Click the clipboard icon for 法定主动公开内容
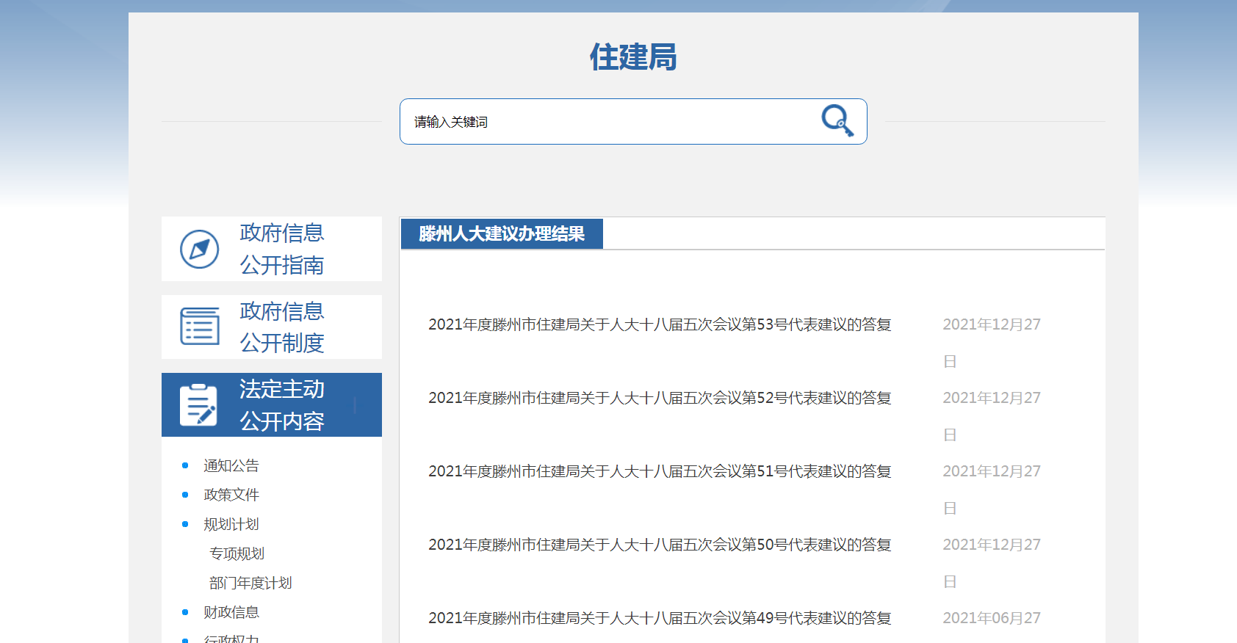Image resolution: width=1237 pixels, height=643 pixels. (x=199, y=404)
